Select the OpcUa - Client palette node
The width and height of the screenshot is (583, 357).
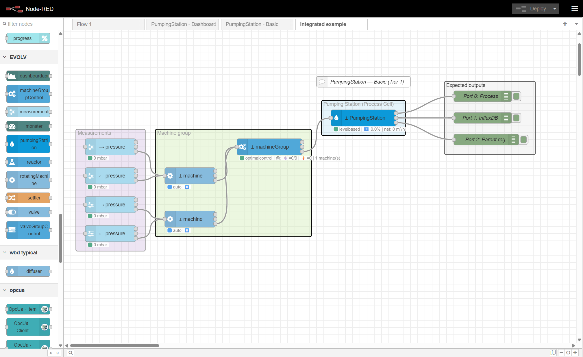click(x=28, y=327)
